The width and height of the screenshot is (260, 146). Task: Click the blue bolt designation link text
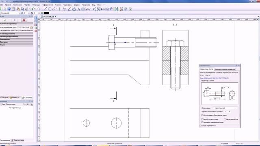coord(214,78)
